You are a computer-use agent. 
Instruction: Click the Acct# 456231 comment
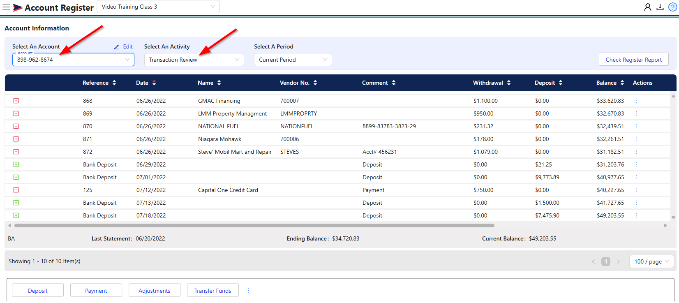tap(380, 152)
